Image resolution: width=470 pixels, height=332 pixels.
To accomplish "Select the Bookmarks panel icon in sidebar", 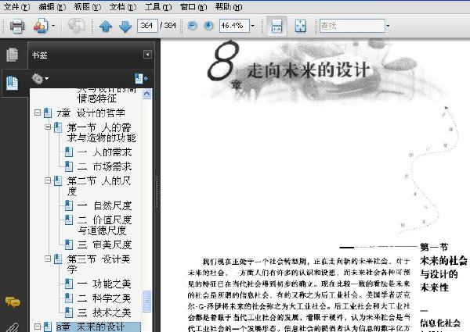I will pyautogui.click(x=13, y=83).
